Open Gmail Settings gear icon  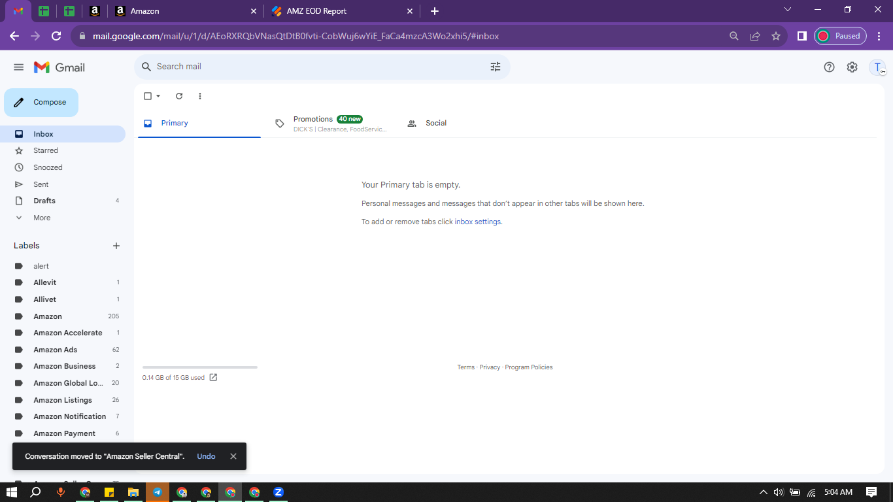pyautogui.click(x=852, y=67)
